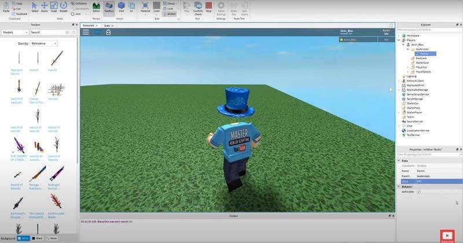Screen dimensions: 463x243
Task: Select Standard Sword toolbox model
Action: (18, 62)
